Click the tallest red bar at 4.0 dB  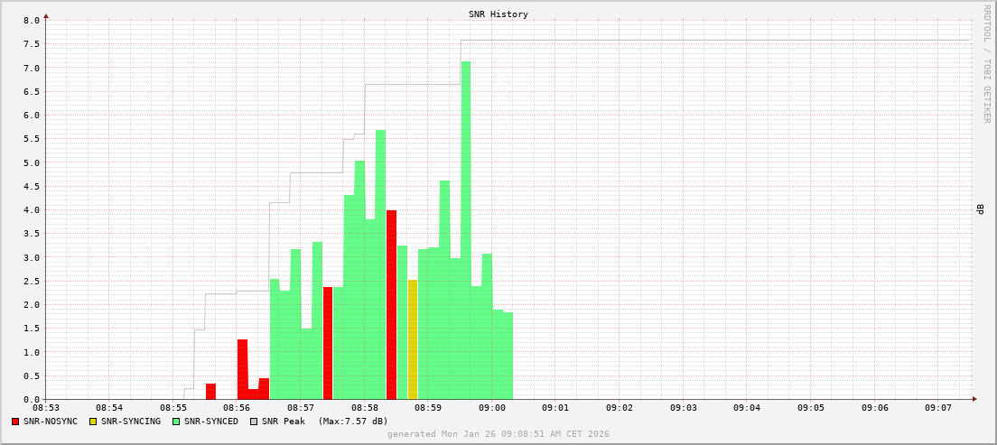pos(391,302)
